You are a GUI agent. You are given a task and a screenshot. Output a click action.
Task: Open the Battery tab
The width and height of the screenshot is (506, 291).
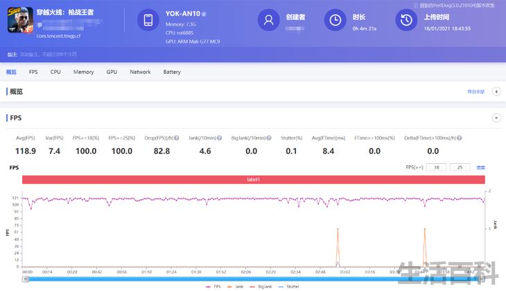click(x=172, y=72)
